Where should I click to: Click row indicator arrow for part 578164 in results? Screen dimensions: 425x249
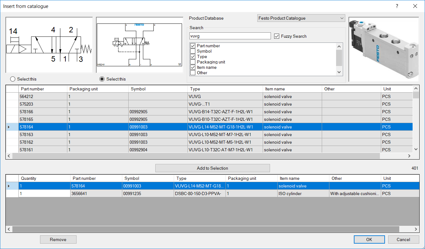click(9, 127)
